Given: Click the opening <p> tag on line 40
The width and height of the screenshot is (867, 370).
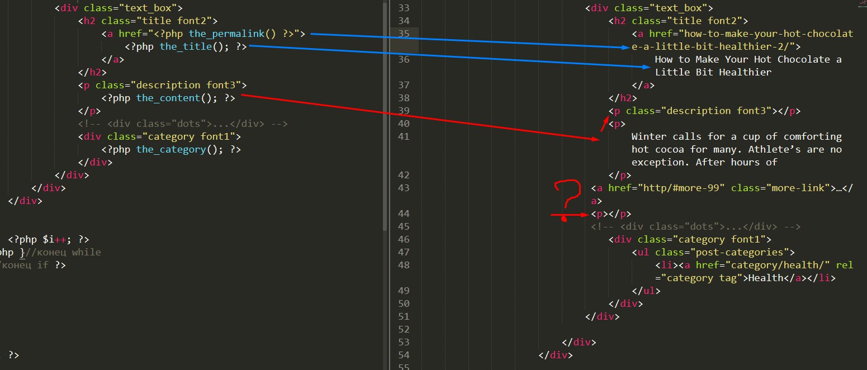Looking at the screenshot, I should click(x=617, y=124).
